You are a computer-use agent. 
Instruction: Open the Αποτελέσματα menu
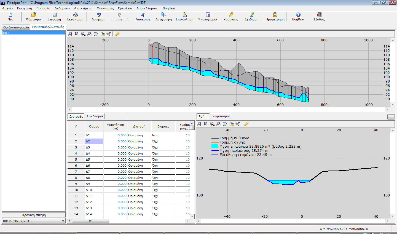[x=147, y=8]
